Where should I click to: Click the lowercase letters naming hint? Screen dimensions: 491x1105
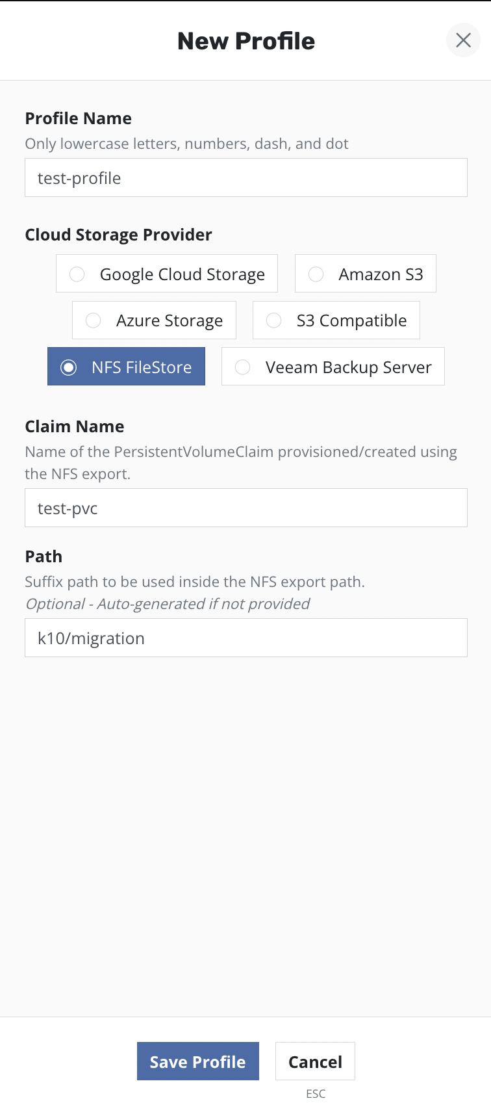186,144
